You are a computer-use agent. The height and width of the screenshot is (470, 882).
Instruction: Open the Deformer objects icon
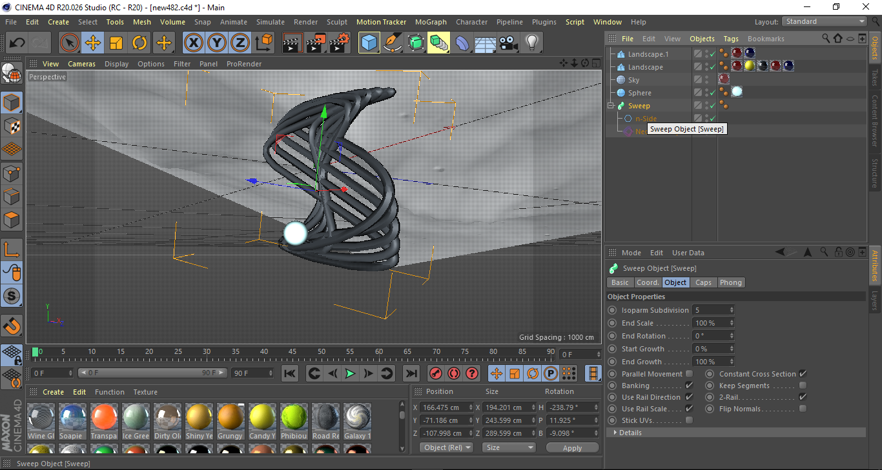coord(462,43)
